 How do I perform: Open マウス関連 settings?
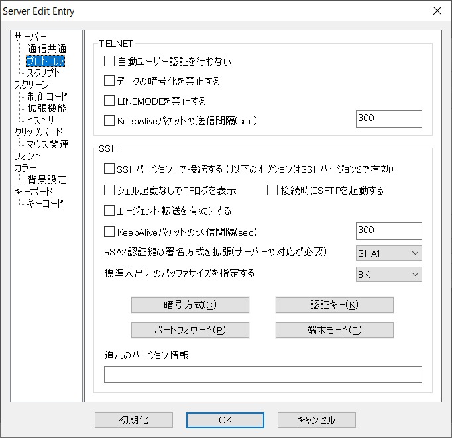(48, 144)
